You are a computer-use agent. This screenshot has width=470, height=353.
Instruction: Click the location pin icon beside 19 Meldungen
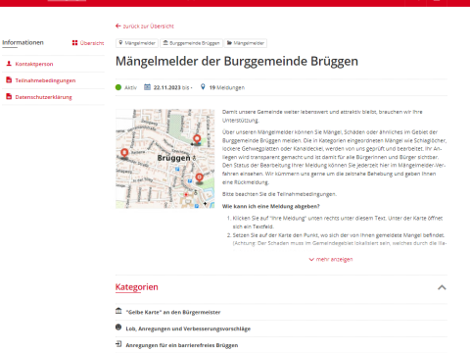click(203, 87)
